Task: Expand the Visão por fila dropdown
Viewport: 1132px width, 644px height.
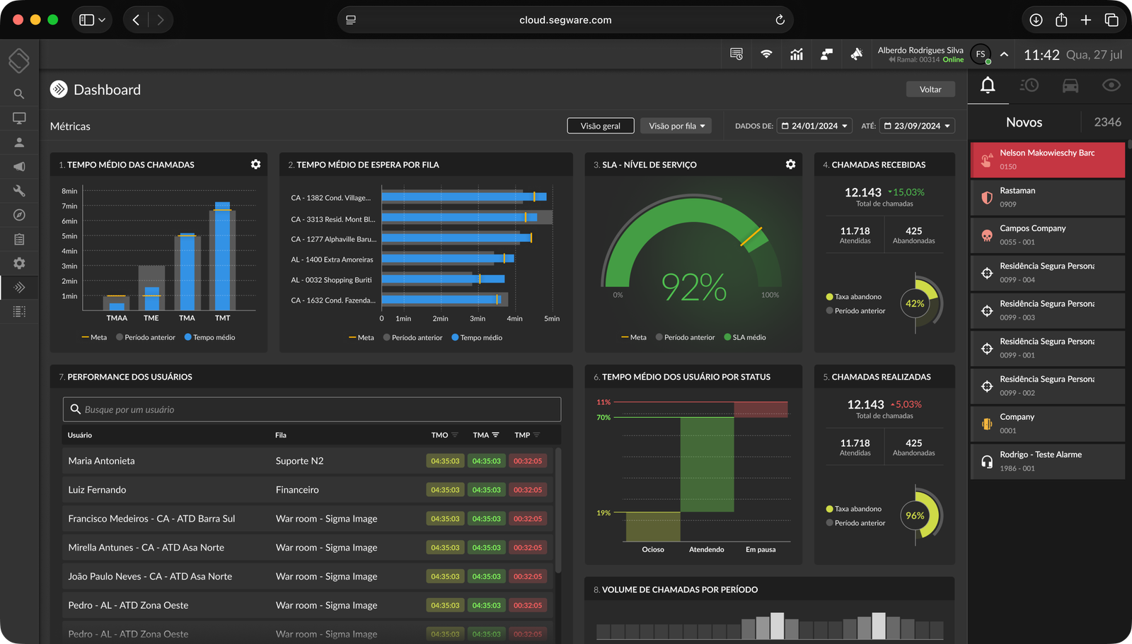Action: (676, 126)
